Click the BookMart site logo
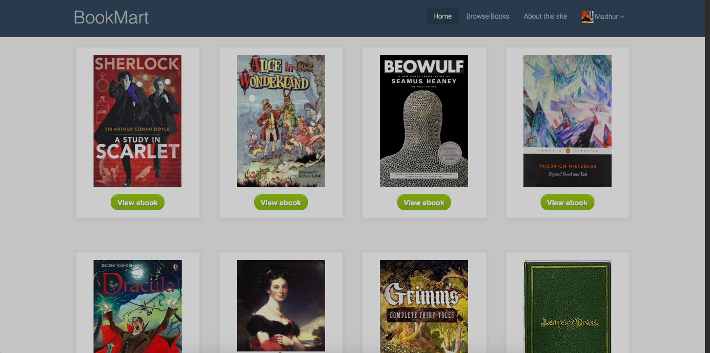Image resolution: width=710 pixels, height=353 pixels. (x=111, y=18)
